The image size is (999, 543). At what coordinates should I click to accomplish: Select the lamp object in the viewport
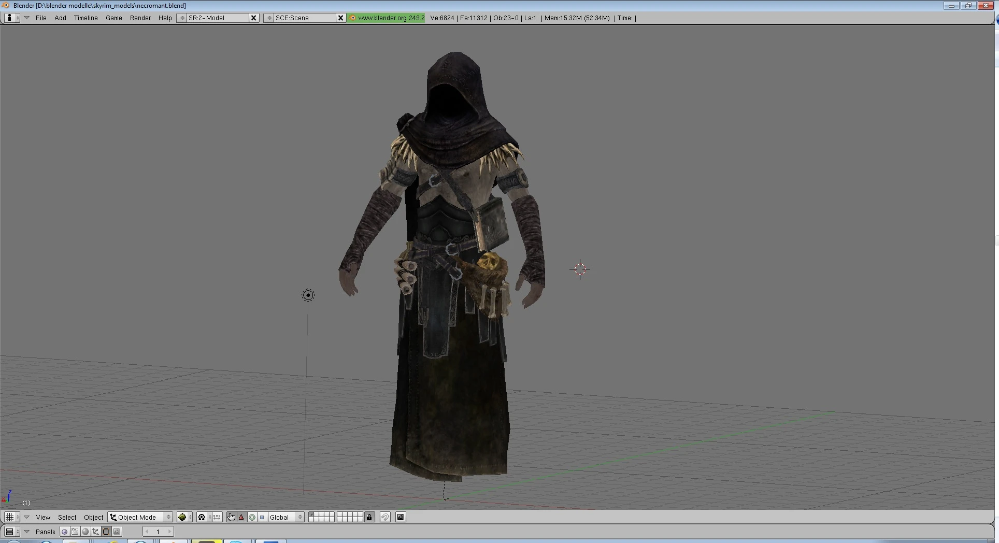pos(308,295)
